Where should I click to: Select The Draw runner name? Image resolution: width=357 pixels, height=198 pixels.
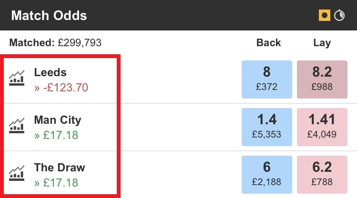pos(60,168)
